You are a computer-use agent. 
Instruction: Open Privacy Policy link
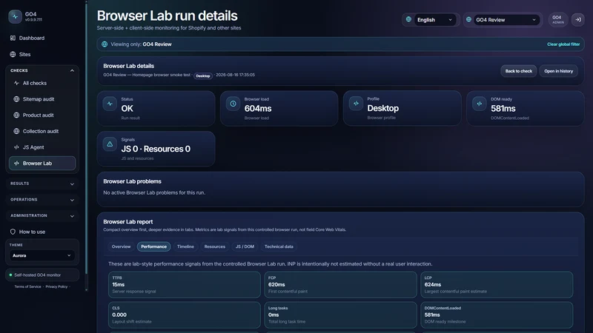coord(56,286)
